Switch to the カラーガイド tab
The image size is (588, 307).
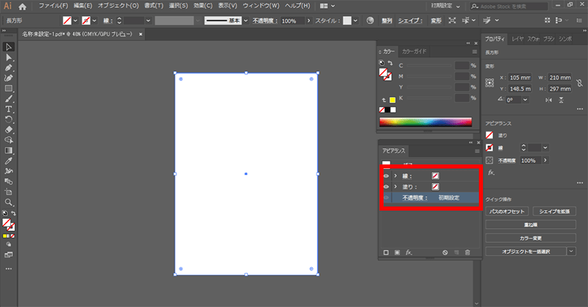[415, 51]
